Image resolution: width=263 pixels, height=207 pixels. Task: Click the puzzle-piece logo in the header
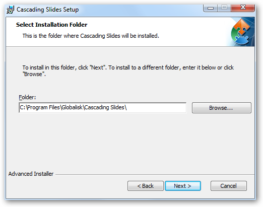pyautogui.click(x=241, y=32)
